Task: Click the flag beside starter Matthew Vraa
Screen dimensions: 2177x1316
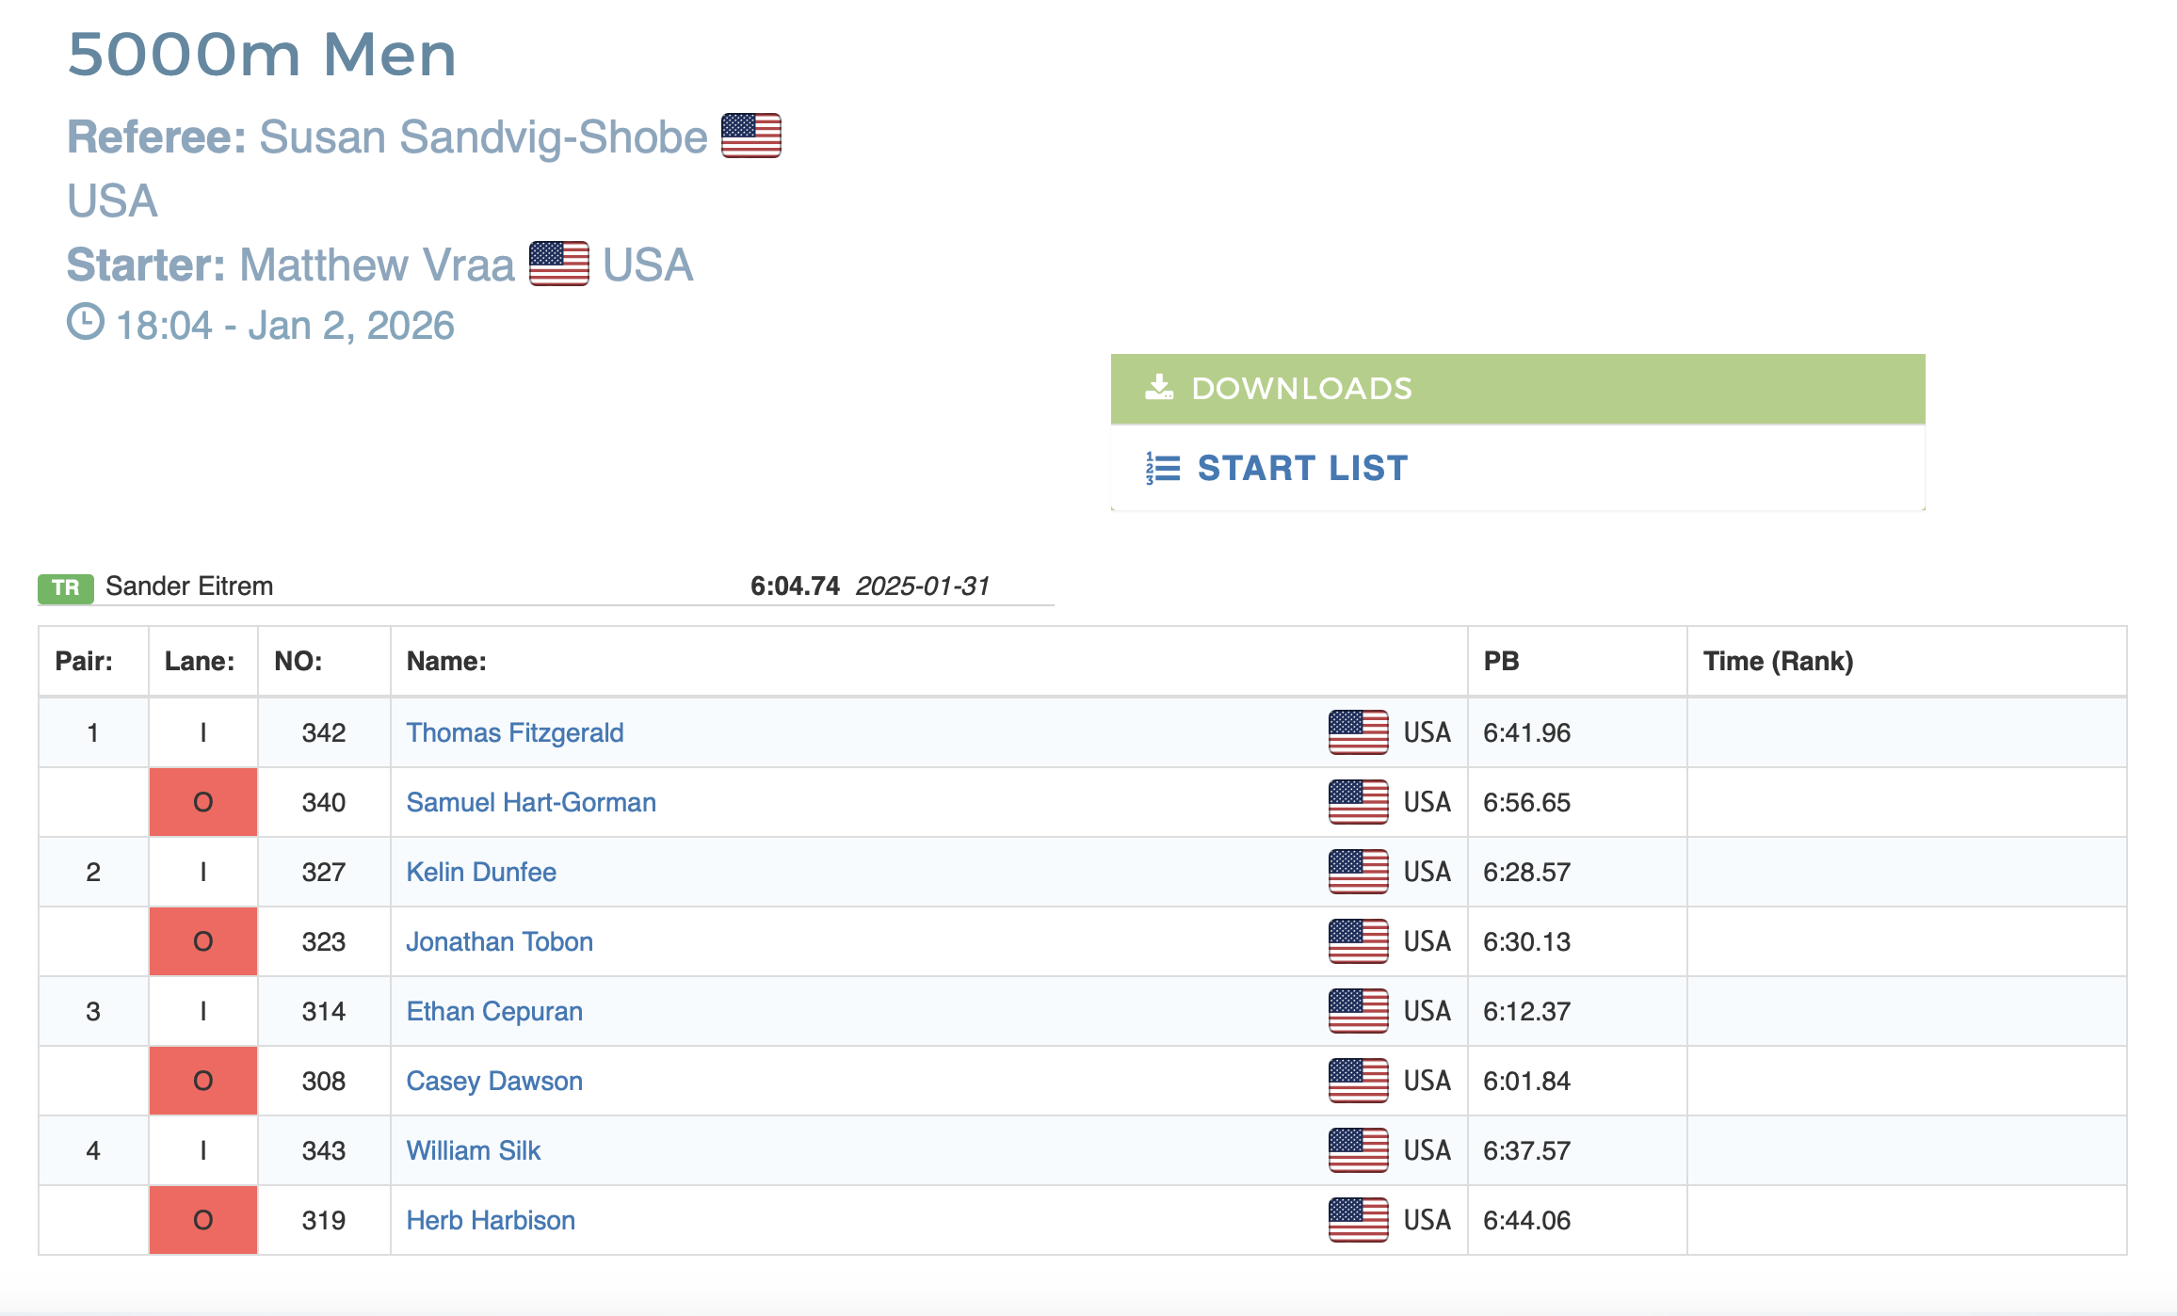Action: point(558,264)
